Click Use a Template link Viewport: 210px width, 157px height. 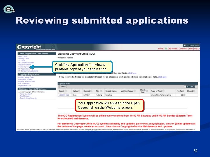24,83
